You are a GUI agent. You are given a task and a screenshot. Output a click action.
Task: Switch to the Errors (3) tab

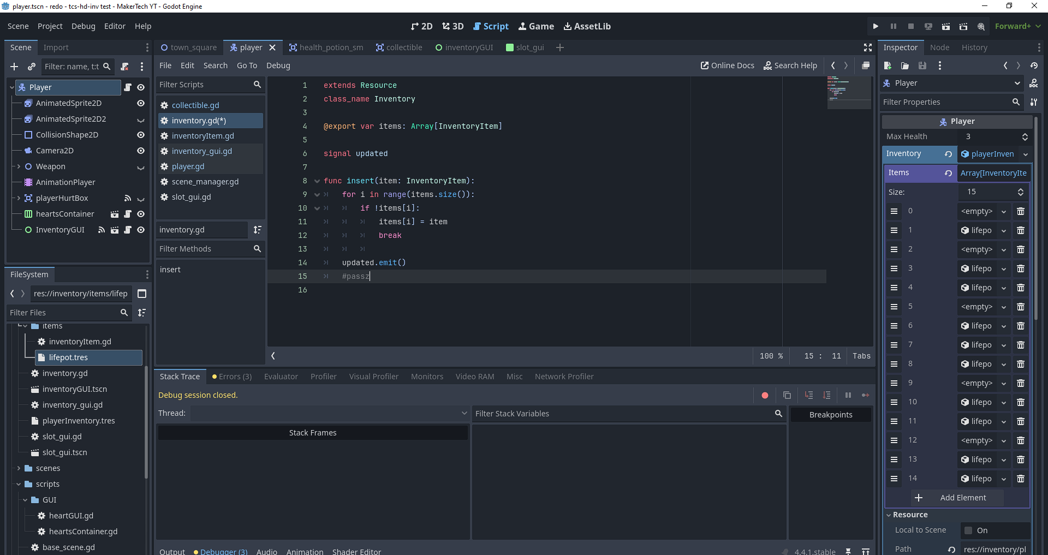tap(232, 377)
